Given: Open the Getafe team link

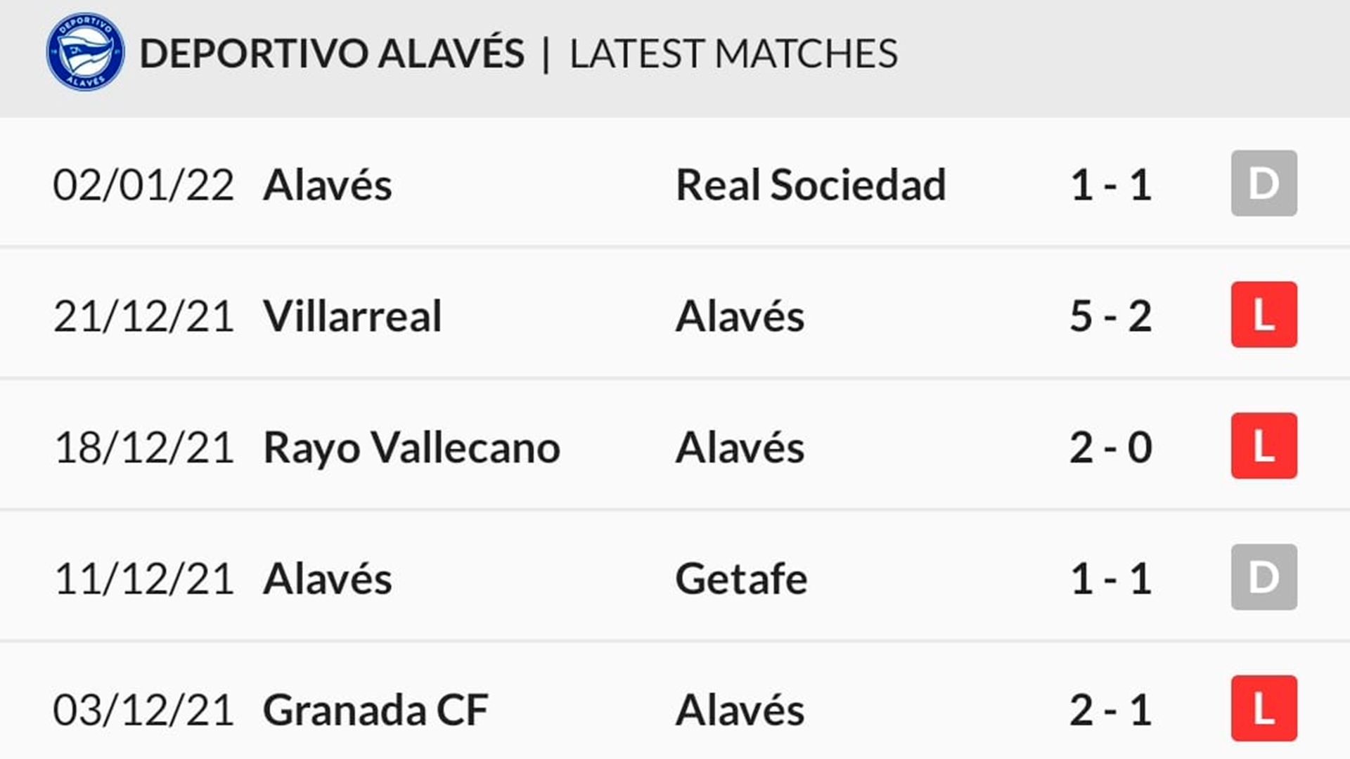Looking at the screenshot, I should tap(741, 579).
